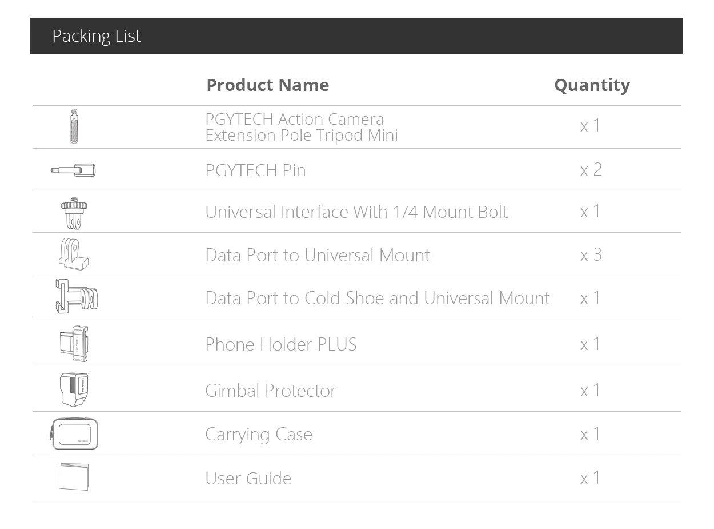The image size is (714, 529).
Task: Click the Data Port to Universal Mount icon
Action: 74,254
